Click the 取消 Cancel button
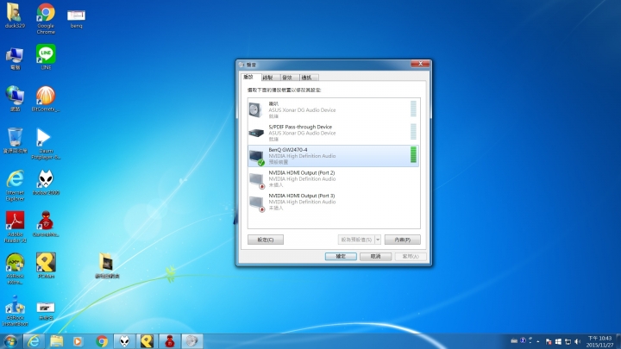The image size is (621, 349). pyautogui.click(x=375, y=257)
